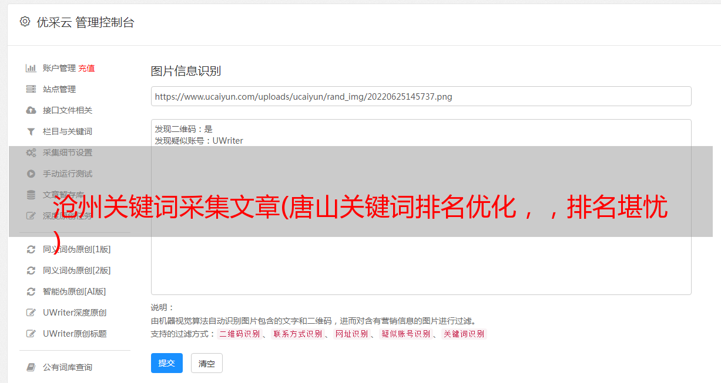721x383 pixels.
Task: Open 账户管理 in the sidebar
Action: pyautogui.click(x=59, y=68)
